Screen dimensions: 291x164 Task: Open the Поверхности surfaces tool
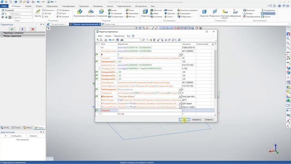(215, 13)
